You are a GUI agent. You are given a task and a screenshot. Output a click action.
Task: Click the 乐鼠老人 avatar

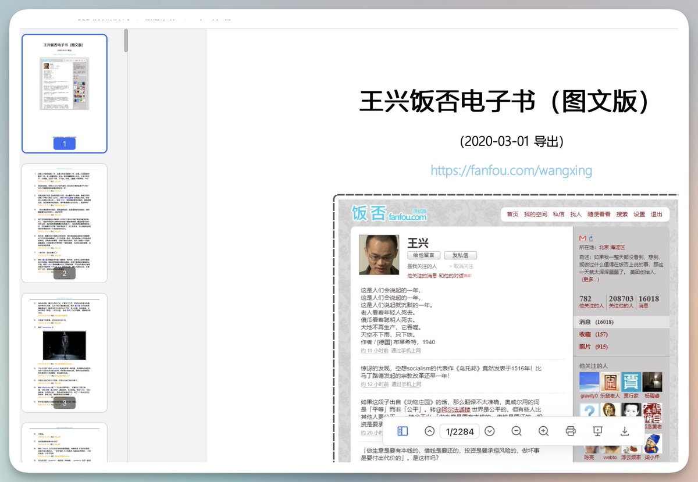[610, 382]
